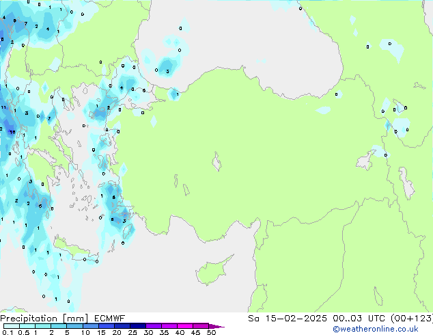The image size is (433, 335).
Task: Click the legend label '35'
Action: [x=164, y=332]
